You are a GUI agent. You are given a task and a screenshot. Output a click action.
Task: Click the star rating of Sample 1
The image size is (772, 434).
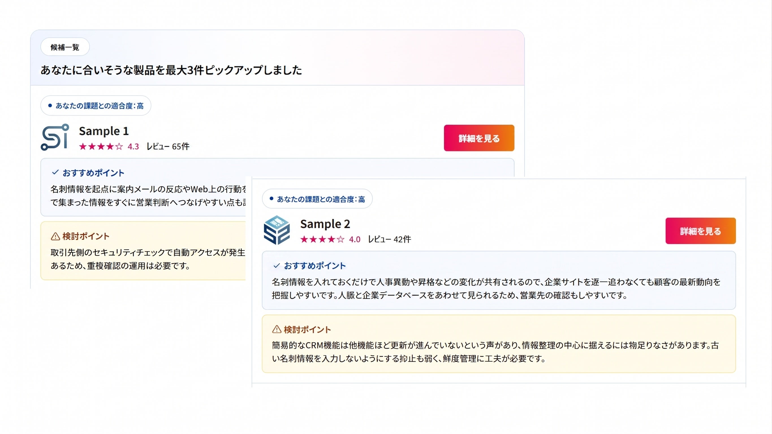click(101, 146)
